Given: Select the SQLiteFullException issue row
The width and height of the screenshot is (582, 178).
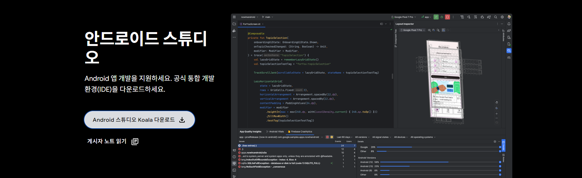Looking at the screenshot, I should click(297, 163).
